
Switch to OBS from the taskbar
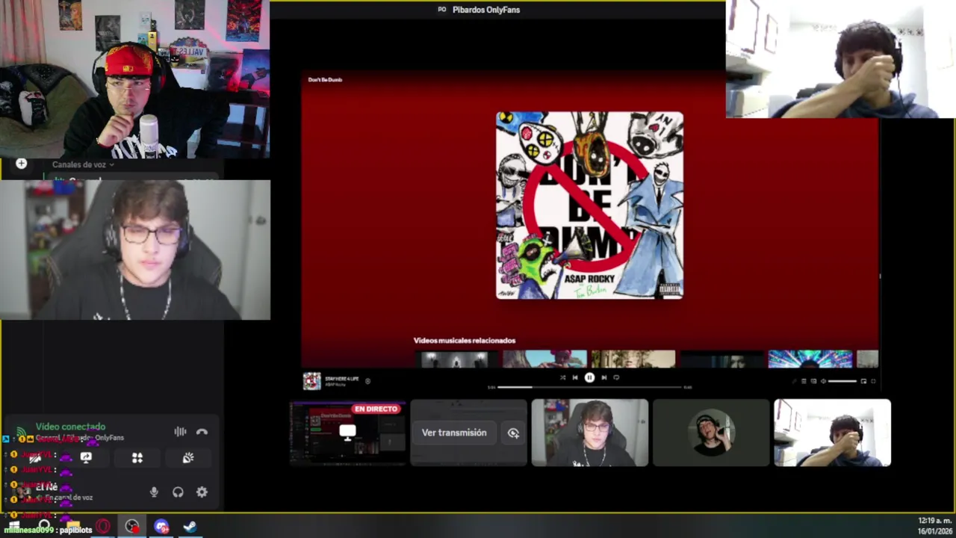pyautogui.click(x=132, y=527)
